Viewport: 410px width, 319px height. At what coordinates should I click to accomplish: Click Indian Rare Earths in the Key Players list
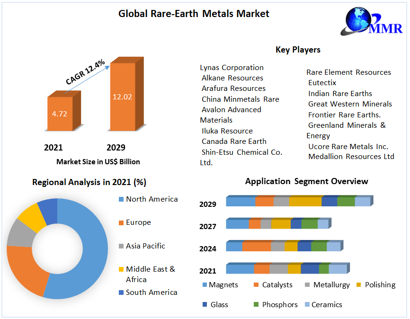coord(340,93)
